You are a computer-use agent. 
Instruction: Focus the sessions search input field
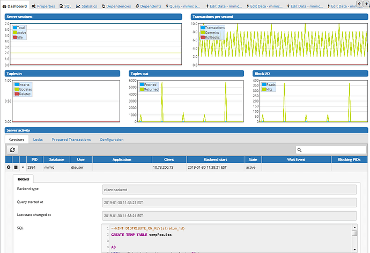(331, 150)
